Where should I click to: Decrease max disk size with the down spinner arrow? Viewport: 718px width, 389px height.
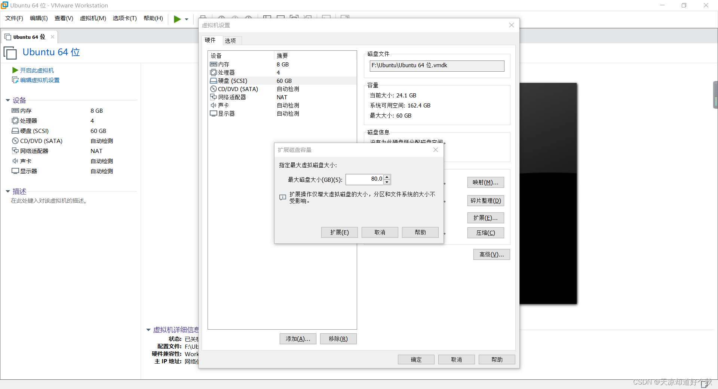pos(387,182)
